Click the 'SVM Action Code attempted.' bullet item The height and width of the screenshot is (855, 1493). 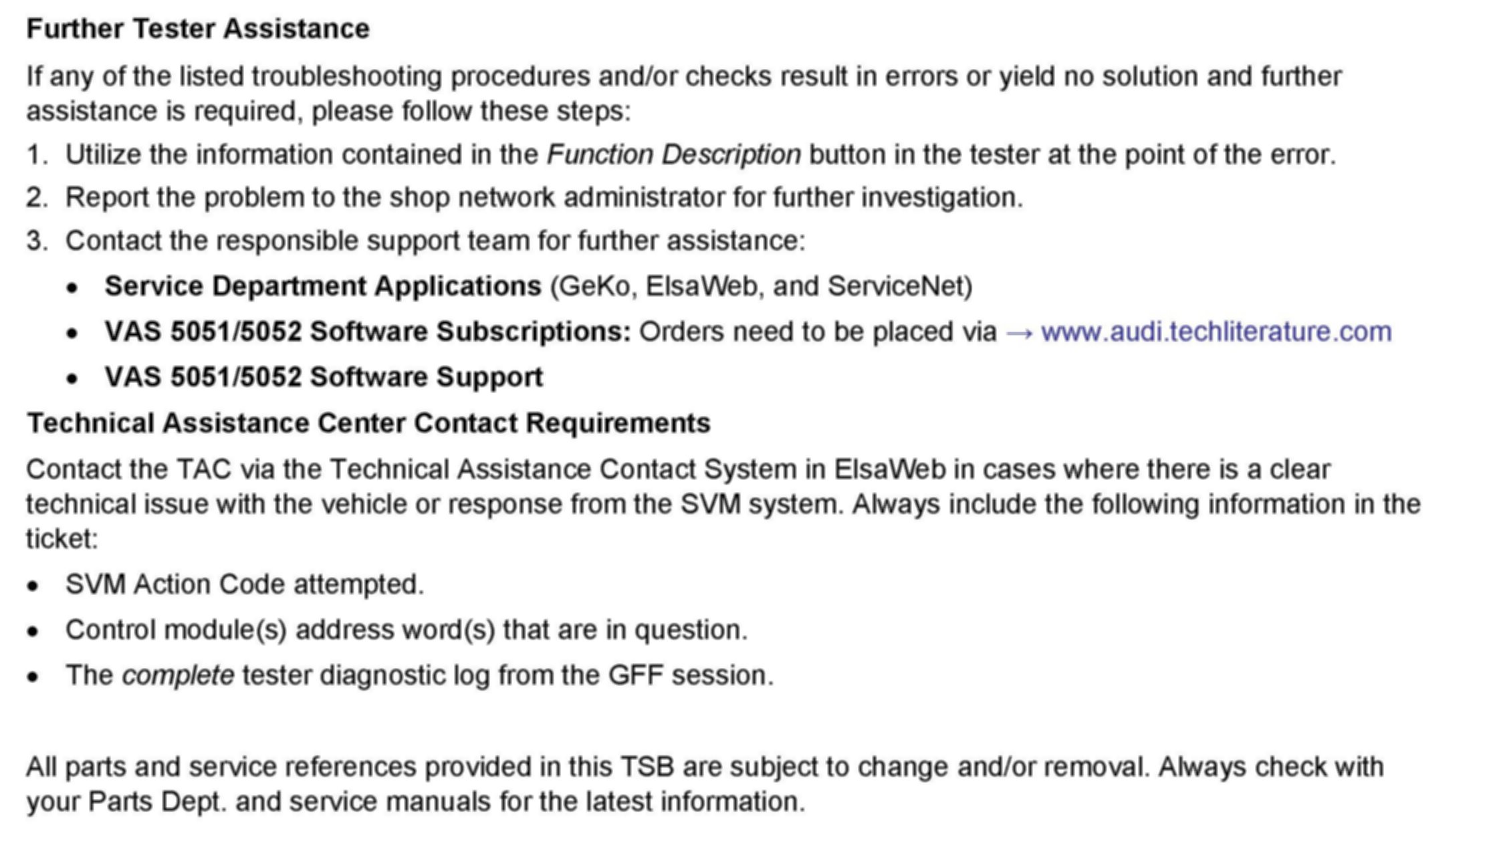tap(245, 585)
